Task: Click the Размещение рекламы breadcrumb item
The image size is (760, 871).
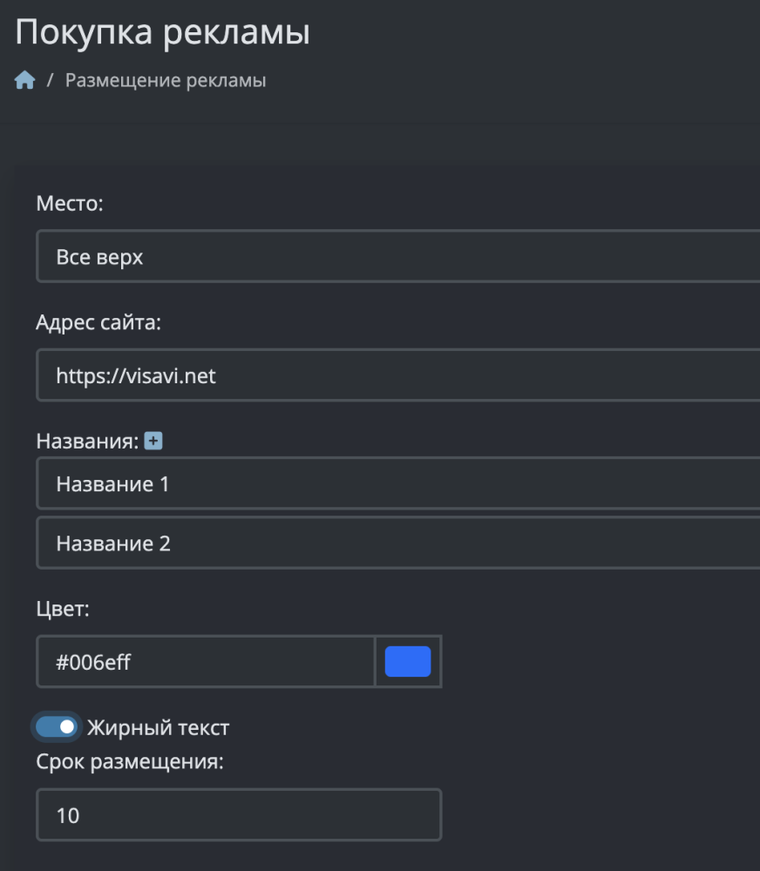Action: [166, 81]
